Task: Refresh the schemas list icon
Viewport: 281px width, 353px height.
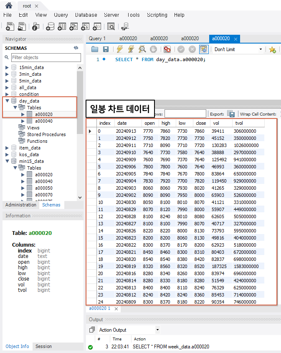Action: 76,48
